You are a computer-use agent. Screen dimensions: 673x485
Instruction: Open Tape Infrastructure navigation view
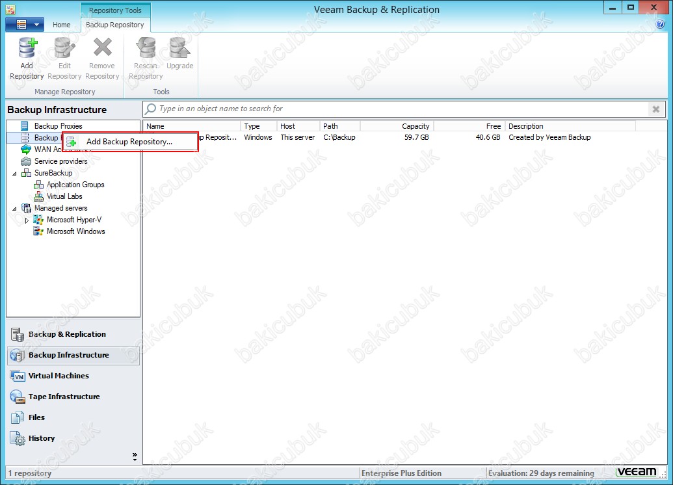pyautogui.click(x=73, y=397)
